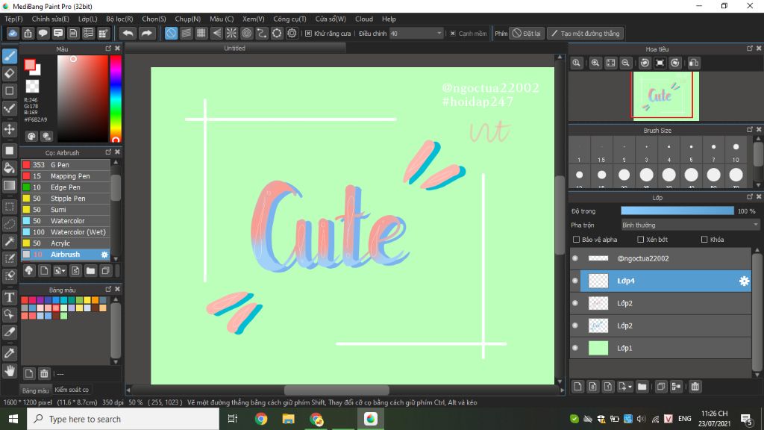Click the navigator canvas preview thumbnail
Screen dimensions: 764x430
coord(666,96)
